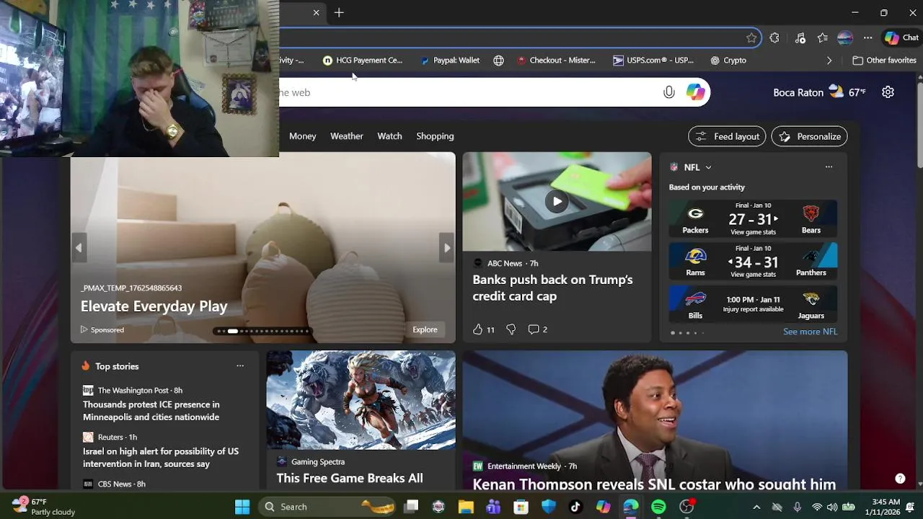
Task: Select the Money tab
Action: tap(303, 136)
